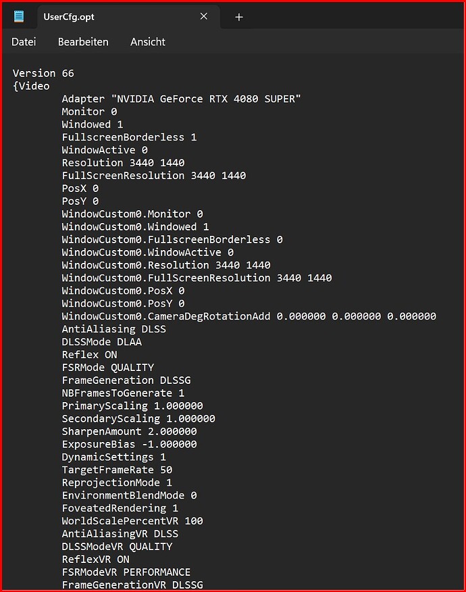This screenshot has height=592, width=466.
Task: Click the "NBFramesToGenerate 1" line
Action: [x=123, y=393]
